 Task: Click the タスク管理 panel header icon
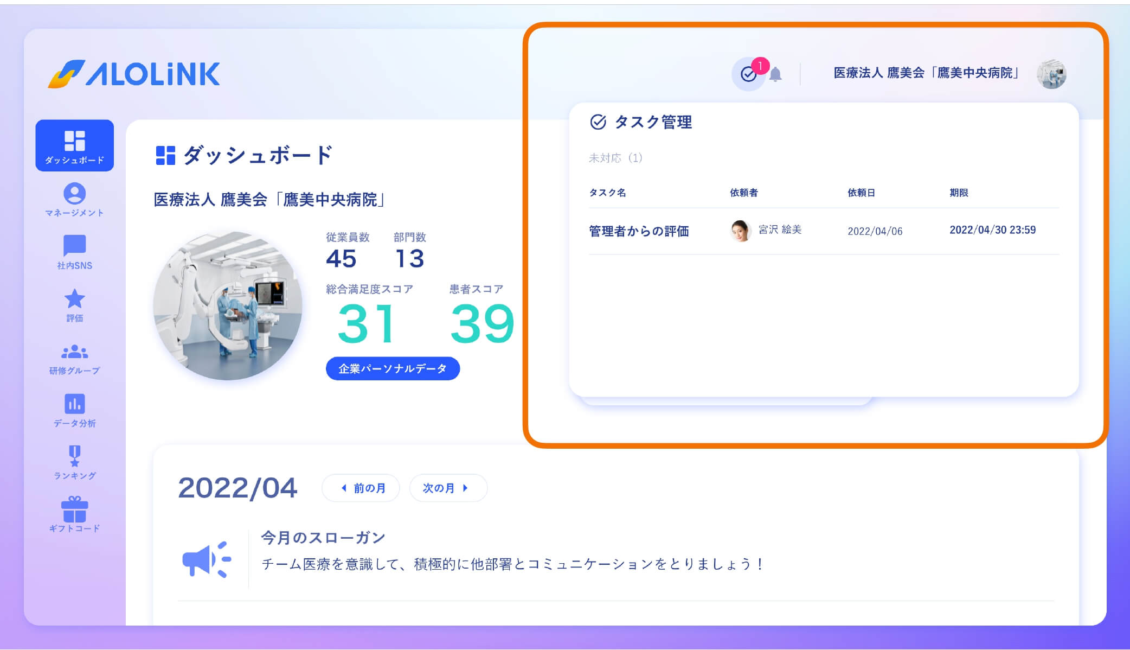(x=598, y=122)
